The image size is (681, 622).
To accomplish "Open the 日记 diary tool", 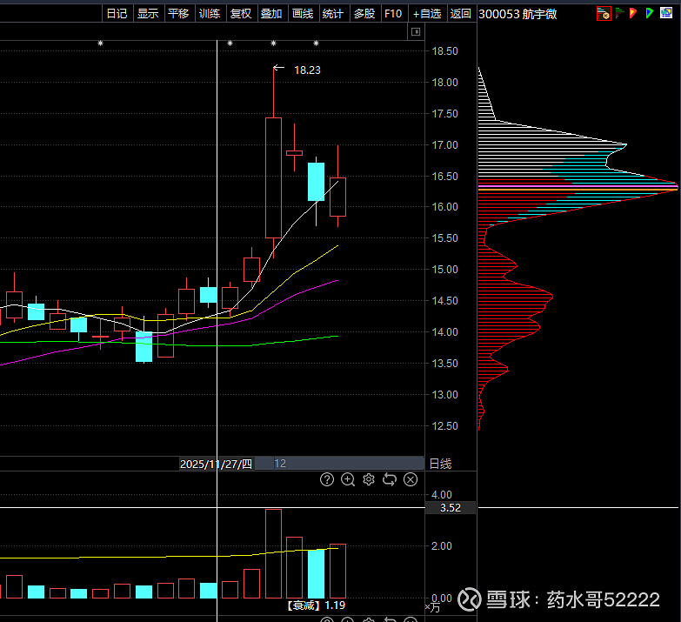I will click(x=117, y=13).
